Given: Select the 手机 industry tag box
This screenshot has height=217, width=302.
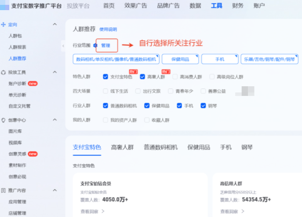Looking at the screenshot, I should (x=220, y=59).
